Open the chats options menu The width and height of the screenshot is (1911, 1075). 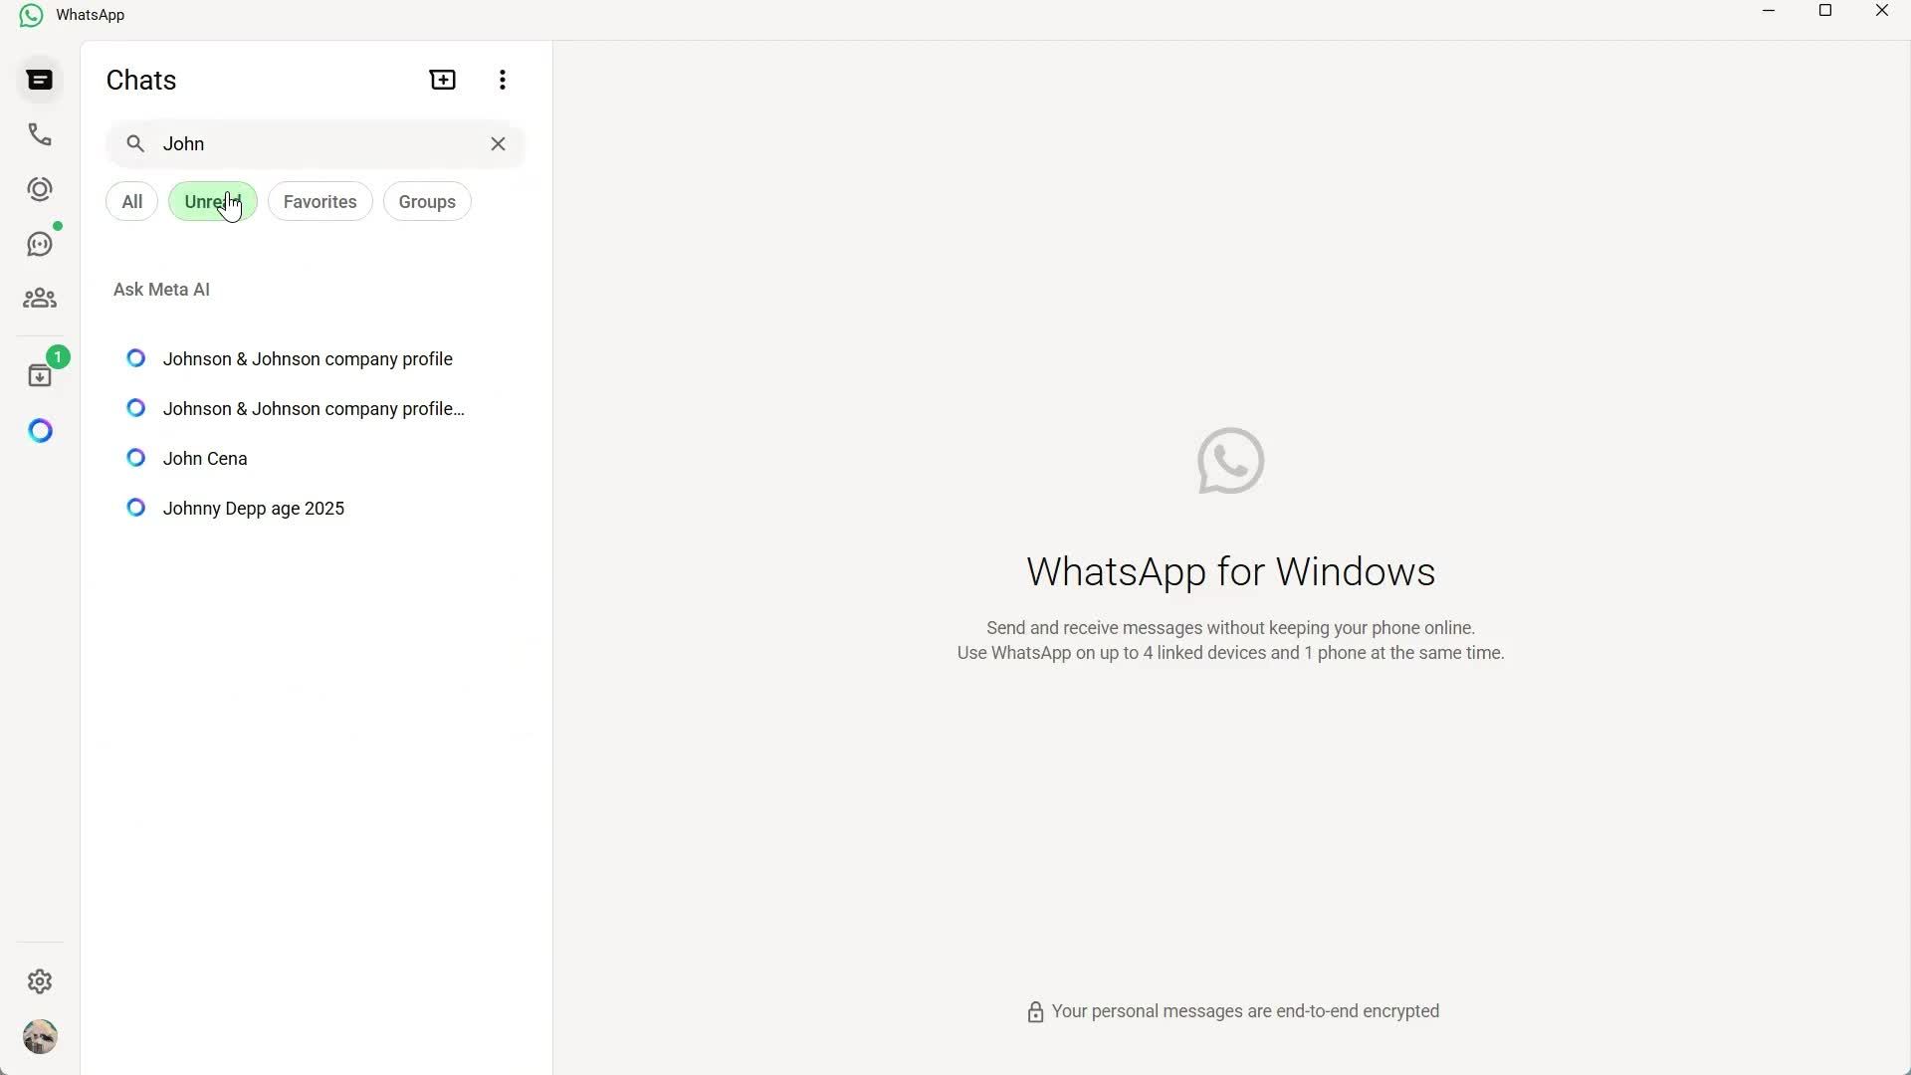pos(503,79)
